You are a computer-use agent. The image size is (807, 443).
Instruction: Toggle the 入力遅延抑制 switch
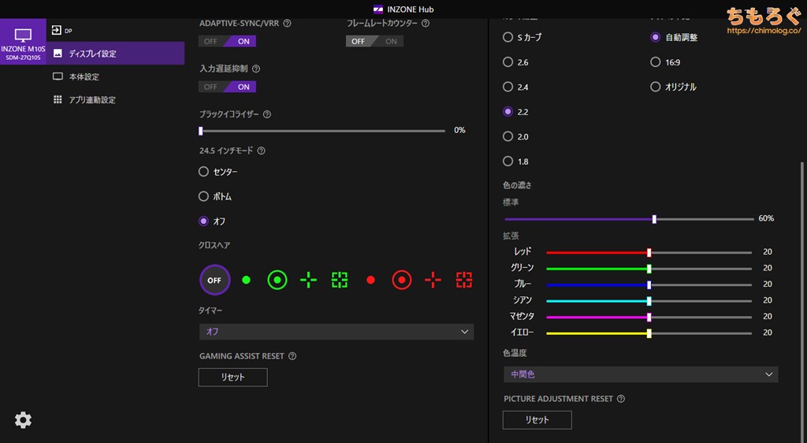(x=227, y=87)
